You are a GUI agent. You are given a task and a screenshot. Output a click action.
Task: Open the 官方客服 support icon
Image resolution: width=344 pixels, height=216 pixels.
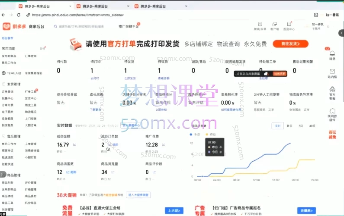click(332, 89)
